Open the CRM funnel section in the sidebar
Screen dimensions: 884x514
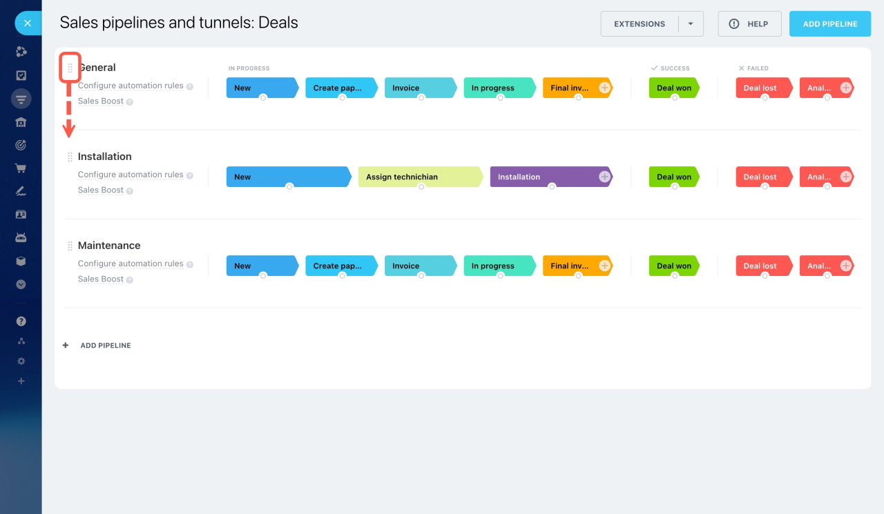[x=21, y=98]
